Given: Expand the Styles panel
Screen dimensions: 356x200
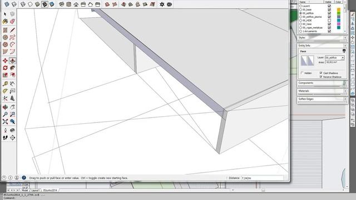Looking at the screenshot, I should pyautogui.click(x=345, y=38).
